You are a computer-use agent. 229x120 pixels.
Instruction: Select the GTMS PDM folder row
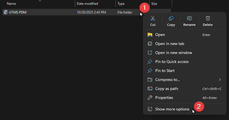[42, 12]
